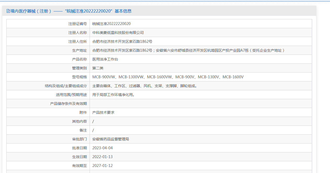
Task: Open the 产品技术要求 attachment
Action: 103,112
